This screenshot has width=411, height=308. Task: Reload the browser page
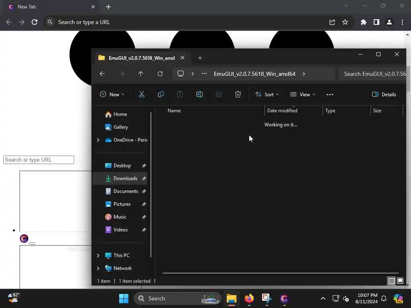(35, 22)
